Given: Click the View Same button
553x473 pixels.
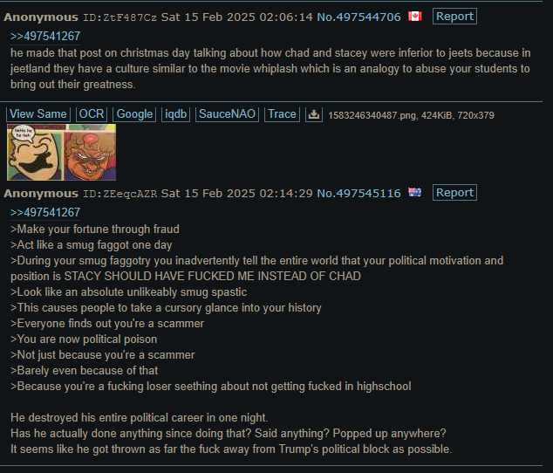Looking at the screenshot, I should click(x=38, y=114).
